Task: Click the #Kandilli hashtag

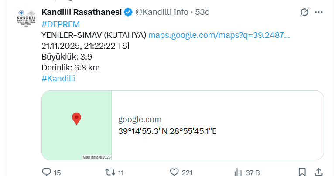Action: 58,78
